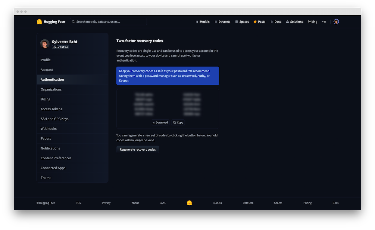Open Posts from the header

pos(259,22)
